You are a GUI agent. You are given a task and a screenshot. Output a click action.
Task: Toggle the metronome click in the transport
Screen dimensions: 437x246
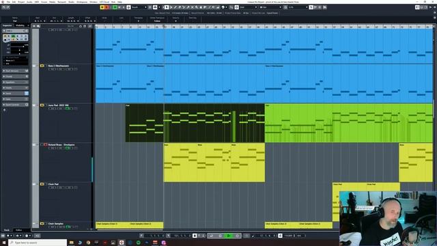coord(280,236)
